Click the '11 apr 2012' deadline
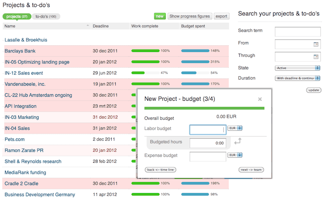 click(105, 194)
